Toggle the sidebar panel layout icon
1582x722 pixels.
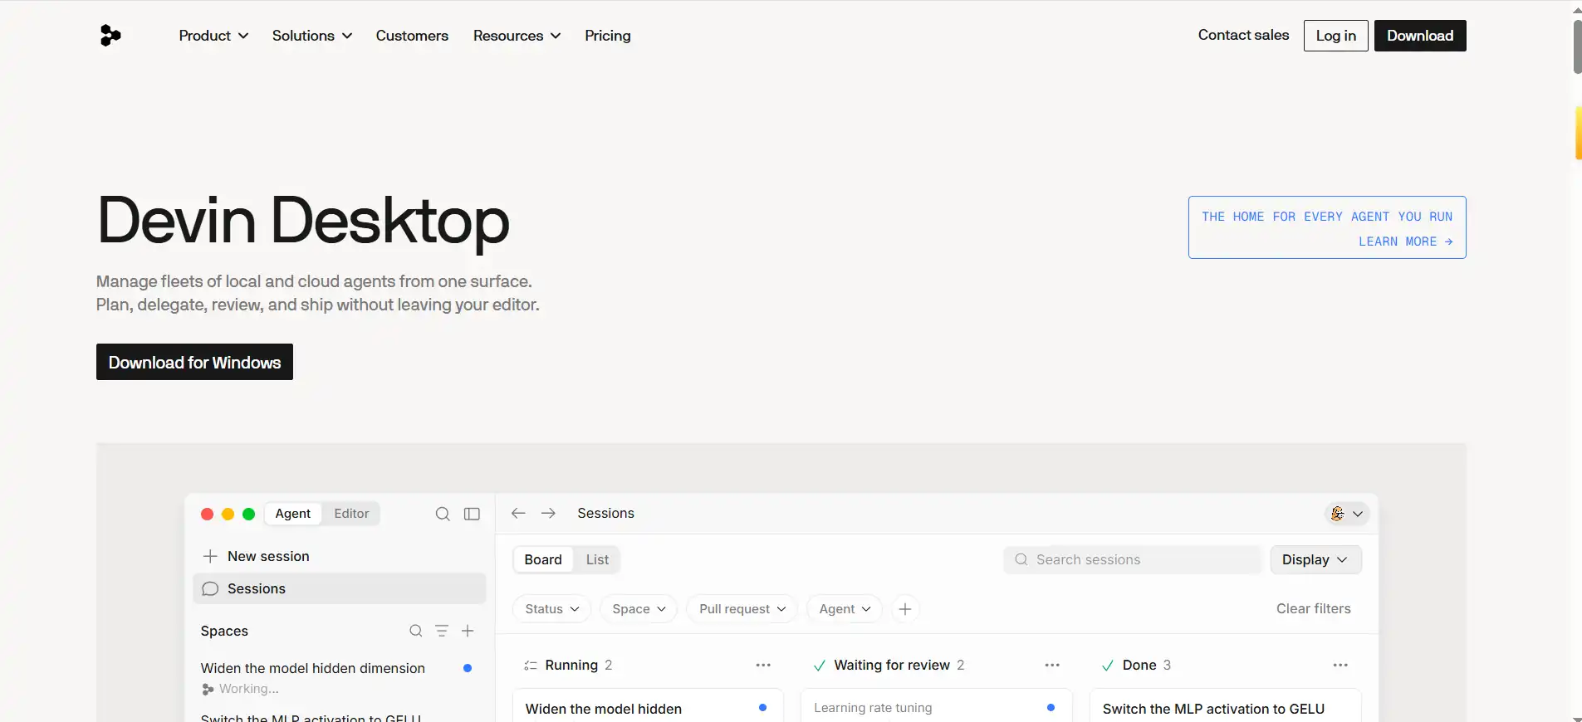[472, 514]
